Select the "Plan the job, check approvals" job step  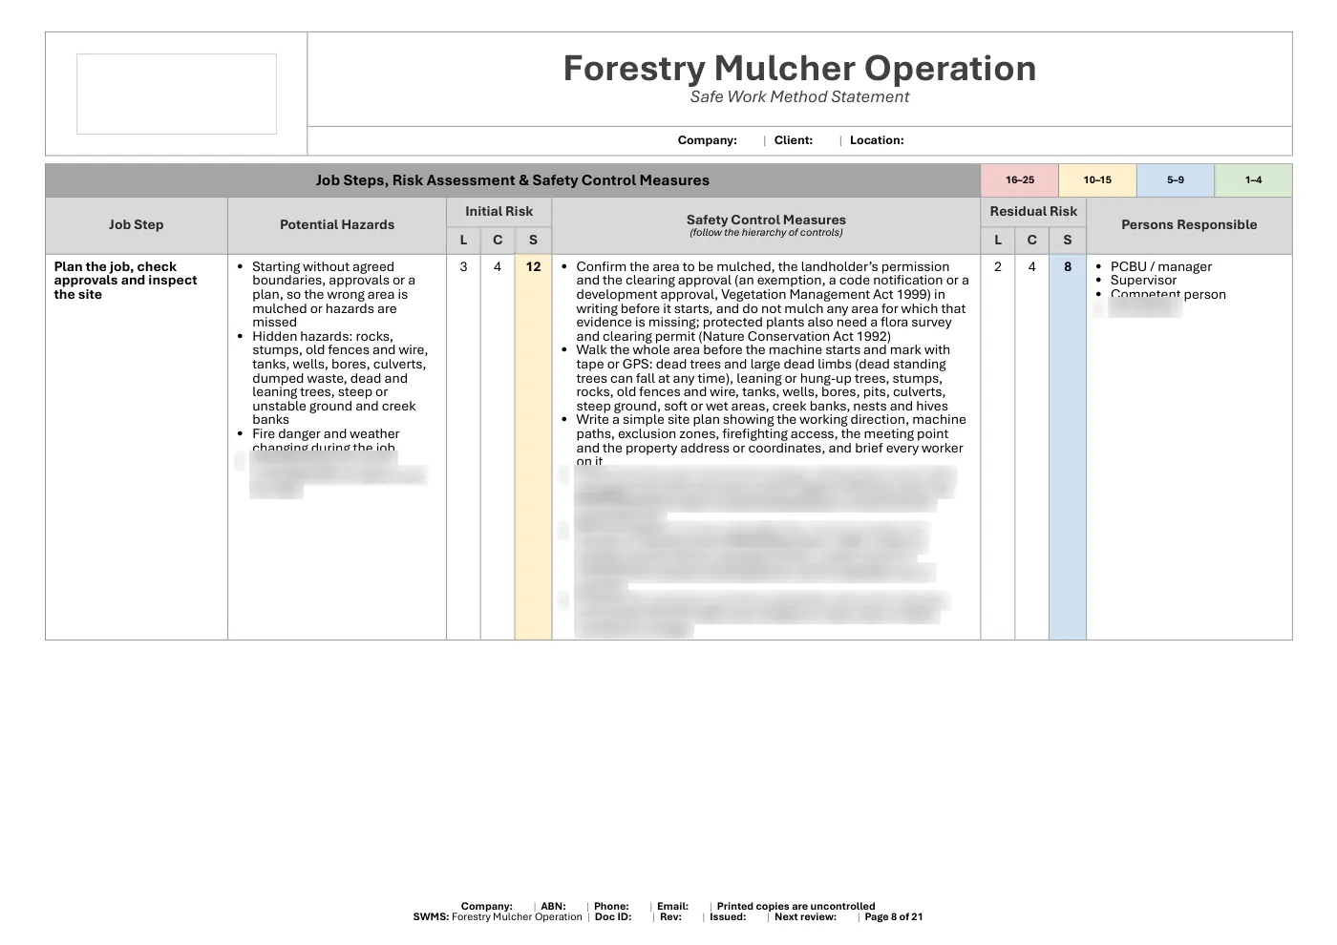pyautogui.click(x=125, y=281)
